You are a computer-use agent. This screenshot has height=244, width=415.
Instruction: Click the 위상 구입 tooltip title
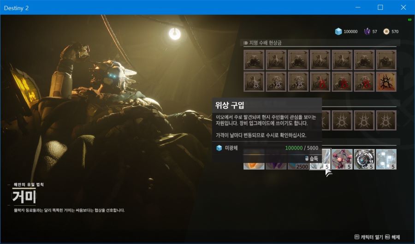[x=230, y=105]
